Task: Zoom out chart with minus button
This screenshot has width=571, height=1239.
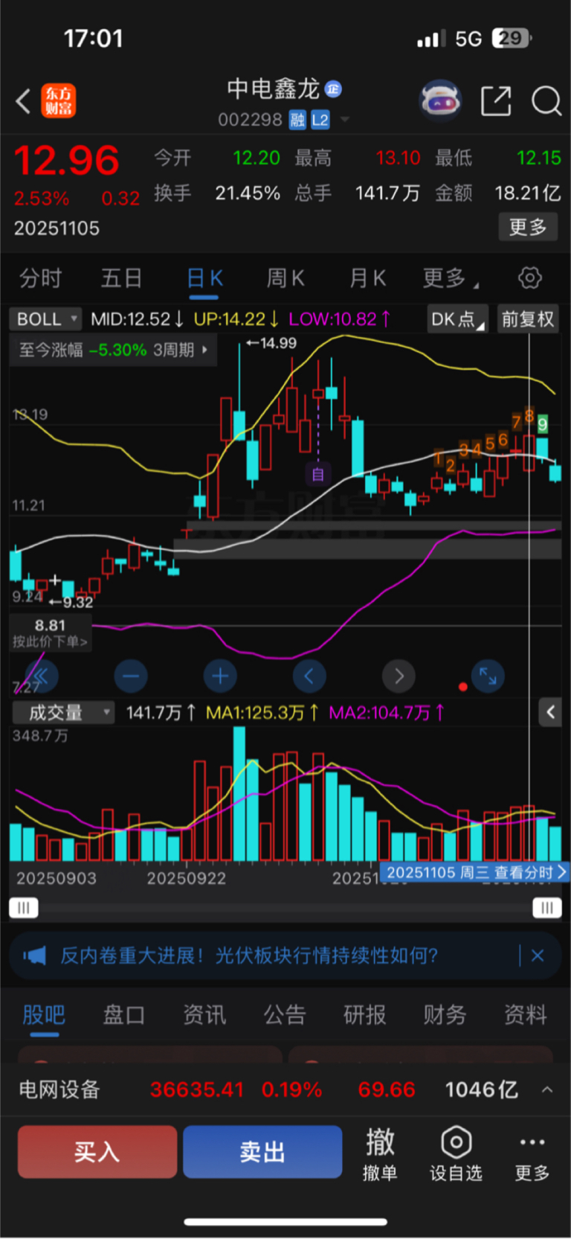Action: (x=131, y=676)
